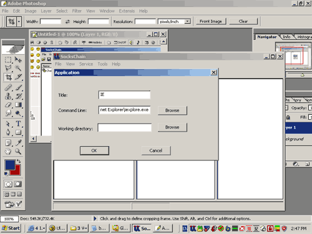Toggle the lock icon in Layers panel
The image size is (312, 234).
pos(288,117)
